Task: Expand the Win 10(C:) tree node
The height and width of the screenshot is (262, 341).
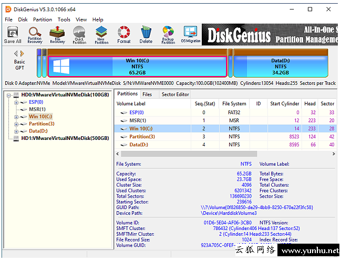Action: click(x=16, y=117)
